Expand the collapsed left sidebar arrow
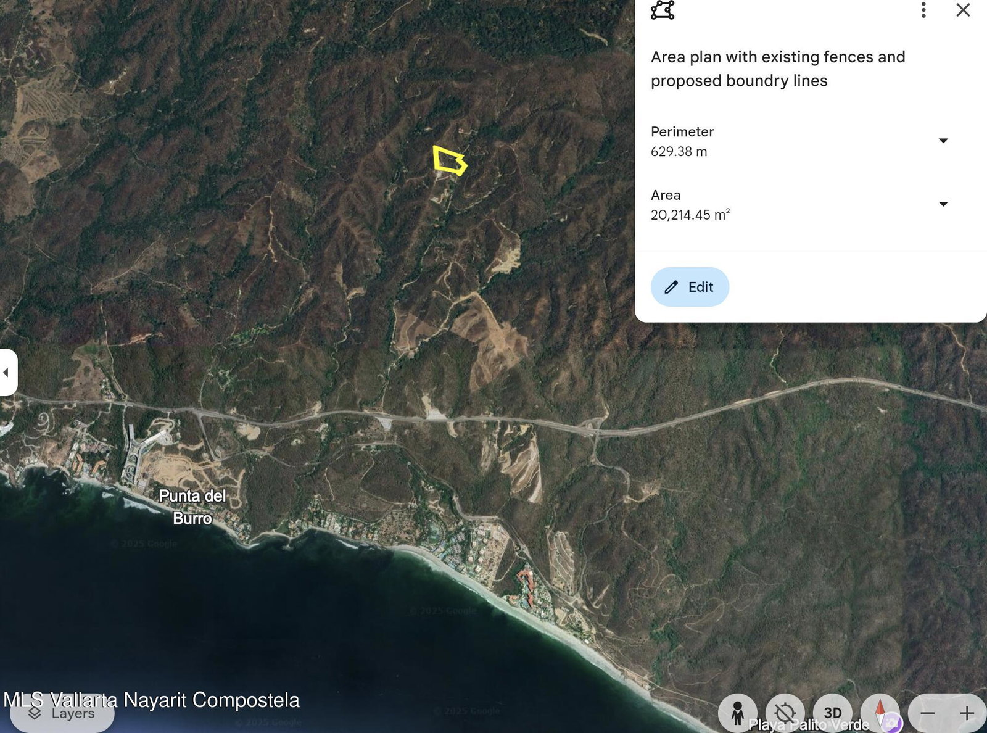Screen dimensions: 987x733 tap(7, 372)
